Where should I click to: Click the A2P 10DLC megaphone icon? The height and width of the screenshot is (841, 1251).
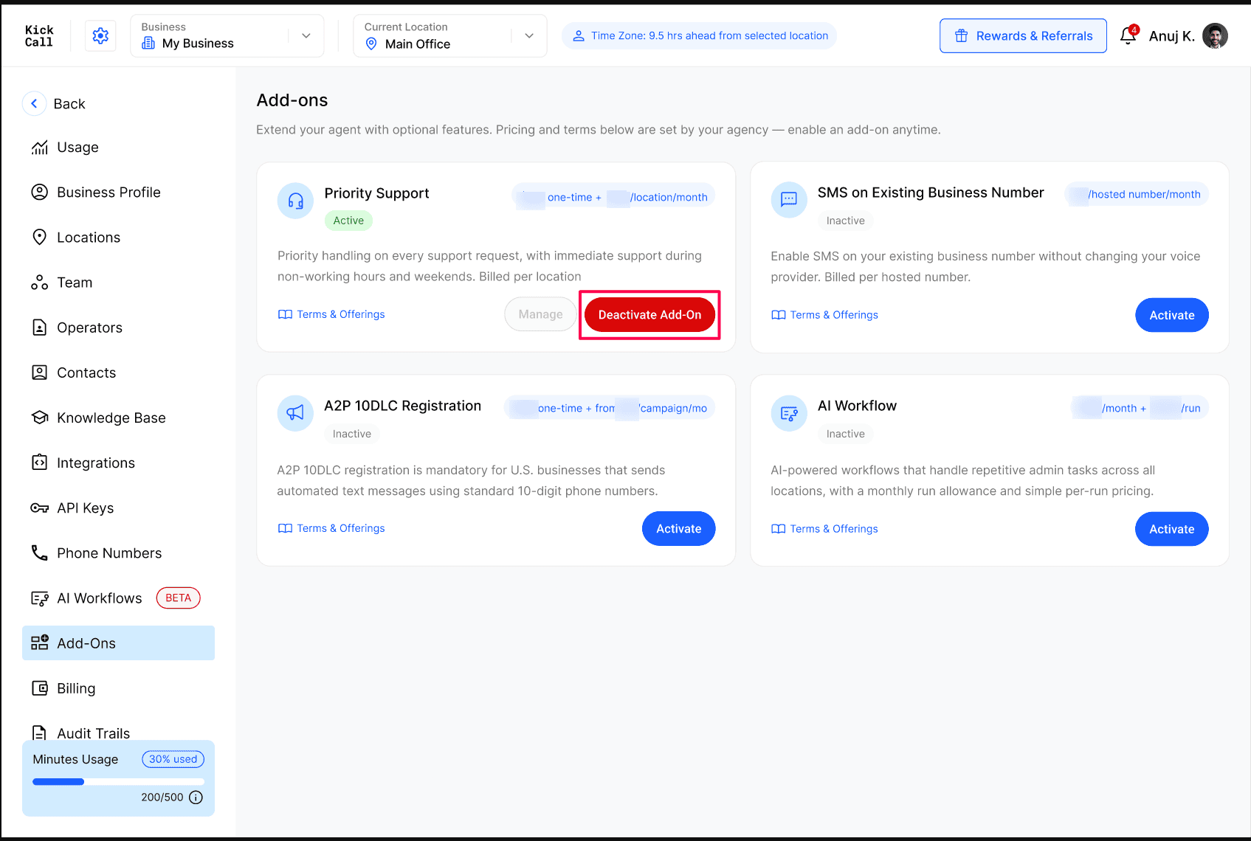click(295, 413)
